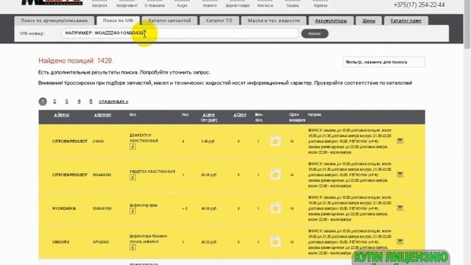Go to results page 4

click(x=79, y=102)
